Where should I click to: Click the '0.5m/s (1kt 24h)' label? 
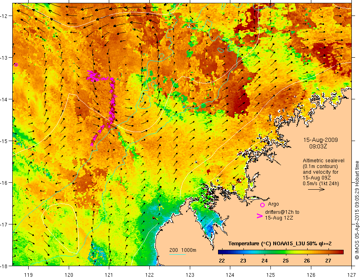click(x=321, y=183)
